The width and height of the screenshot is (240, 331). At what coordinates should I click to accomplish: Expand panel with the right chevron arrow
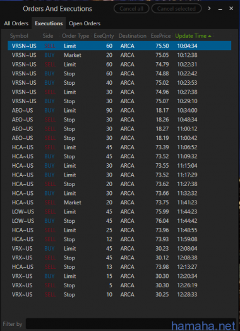(209, 8)
